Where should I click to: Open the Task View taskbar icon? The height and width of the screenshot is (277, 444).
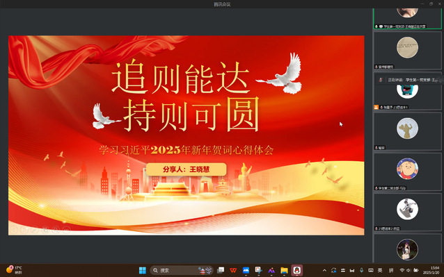click(x=221, y=270)
